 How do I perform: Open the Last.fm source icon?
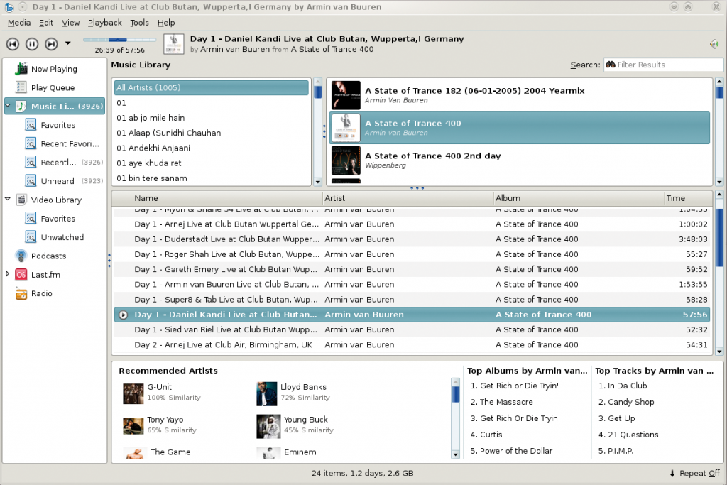[x=21, y=275]
